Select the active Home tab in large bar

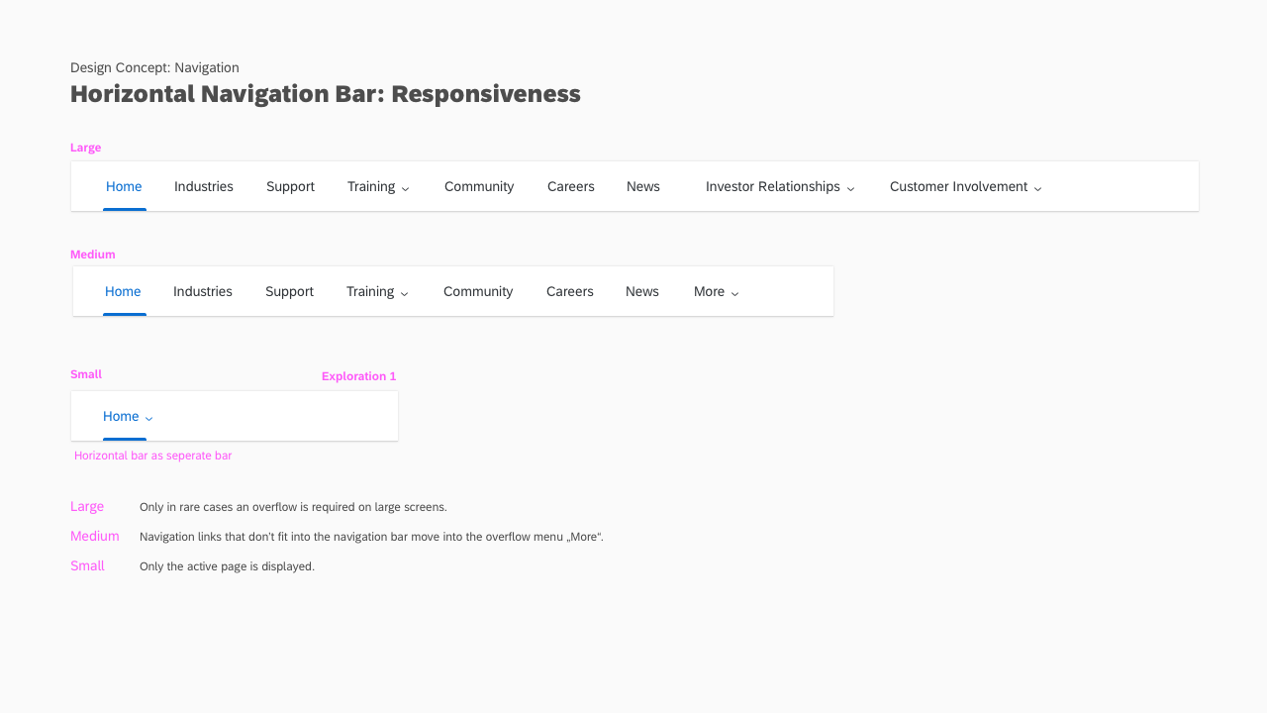pos(124,186)
